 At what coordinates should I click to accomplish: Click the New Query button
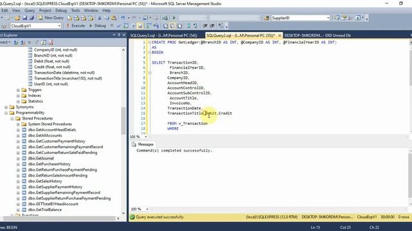pyautogui.click(x=51, y=18)
